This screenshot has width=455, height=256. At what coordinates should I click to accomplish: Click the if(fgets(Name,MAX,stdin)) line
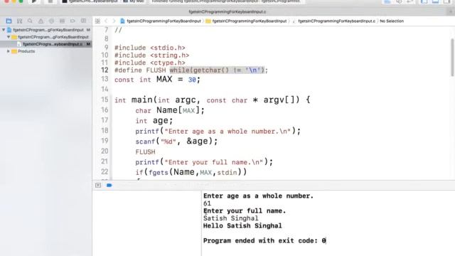[x=191, y=172]
